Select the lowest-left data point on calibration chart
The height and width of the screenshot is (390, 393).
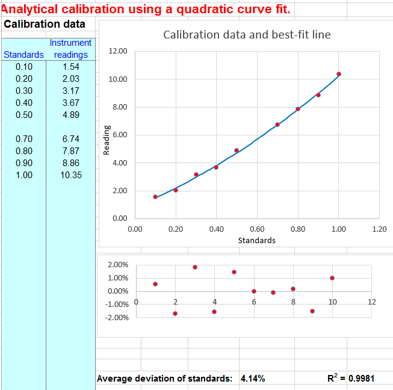tap(155, 197)
